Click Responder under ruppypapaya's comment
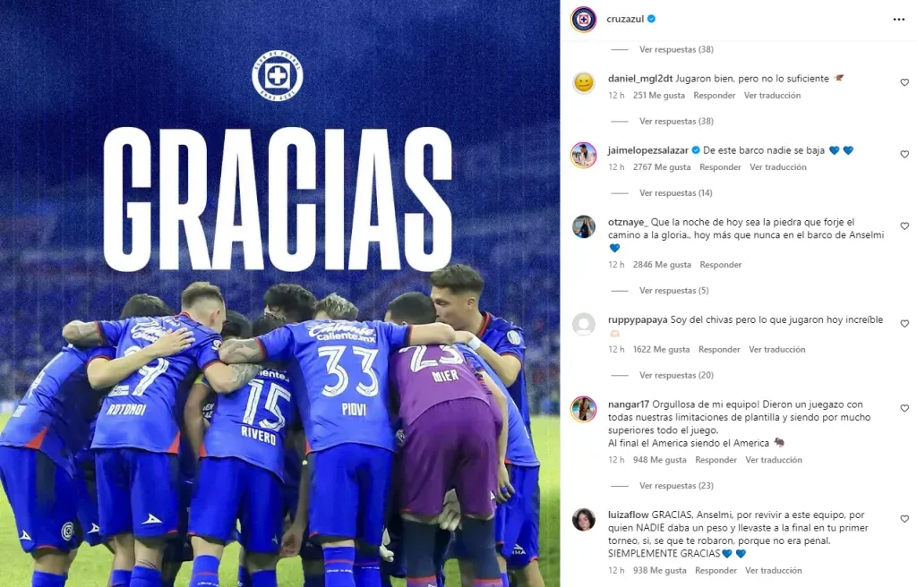Screen dimensions: 917x587 (x=719, y=350)
